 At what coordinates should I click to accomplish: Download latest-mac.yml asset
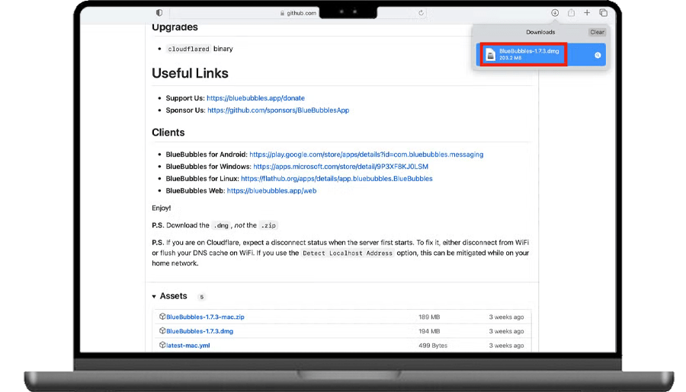188,346
